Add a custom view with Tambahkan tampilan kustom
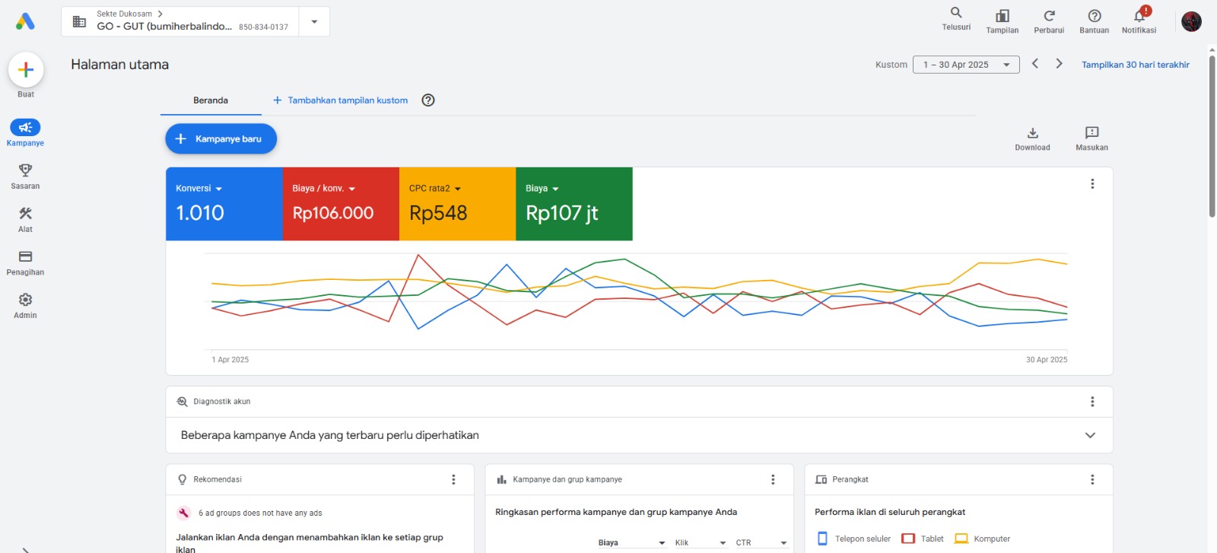The height and width of the screenshot is (553, 1217). 340,100
